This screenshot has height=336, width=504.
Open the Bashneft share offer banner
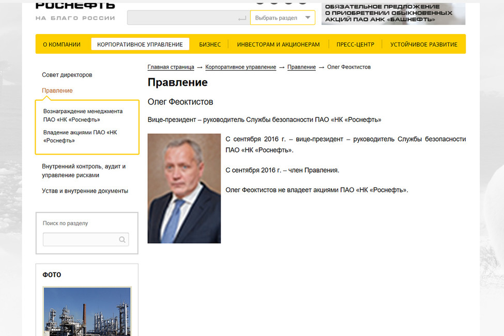point(393,13)
